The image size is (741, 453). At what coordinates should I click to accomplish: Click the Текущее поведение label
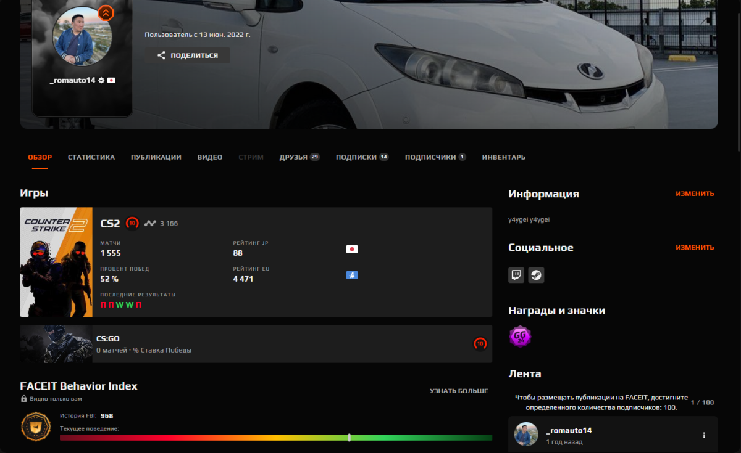[x=90, y=428]
